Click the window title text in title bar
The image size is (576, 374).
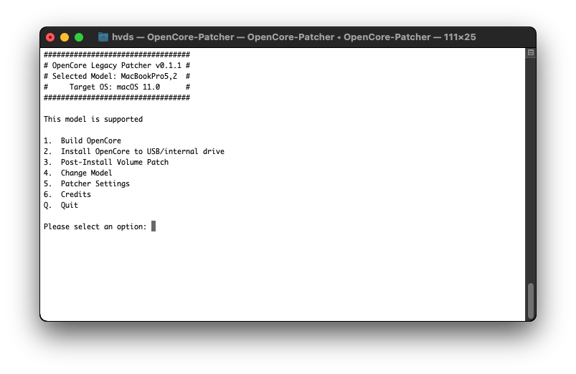tap(293, 37)
